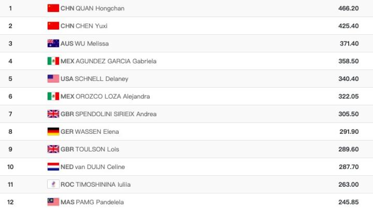The width and height of the screenshot is (373, 210).
Task: Click the China flag beside QUAN Hongchan
Action: pyautogui.click(x=53, y=8)
